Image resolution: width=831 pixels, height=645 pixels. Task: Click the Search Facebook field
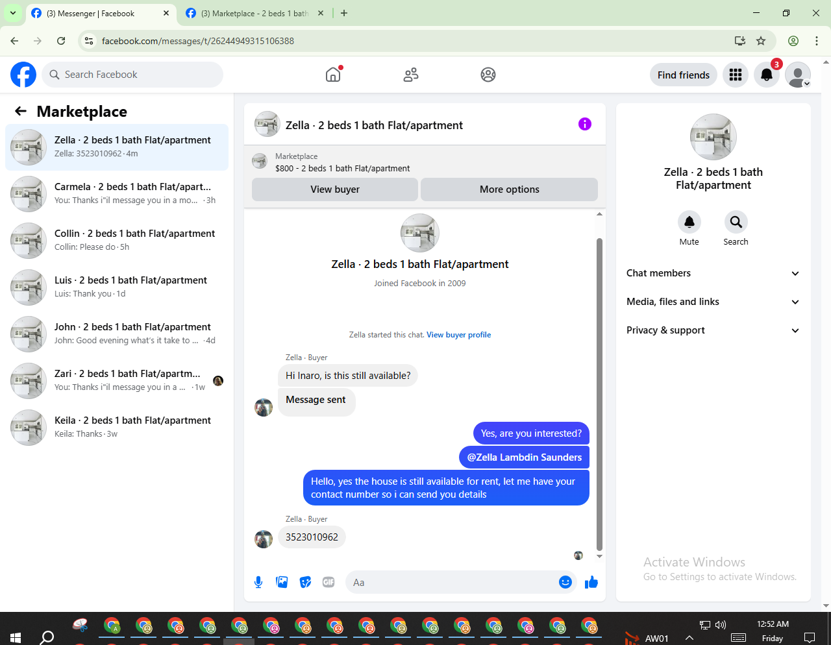pyautogui.click(x=132, y=75)
